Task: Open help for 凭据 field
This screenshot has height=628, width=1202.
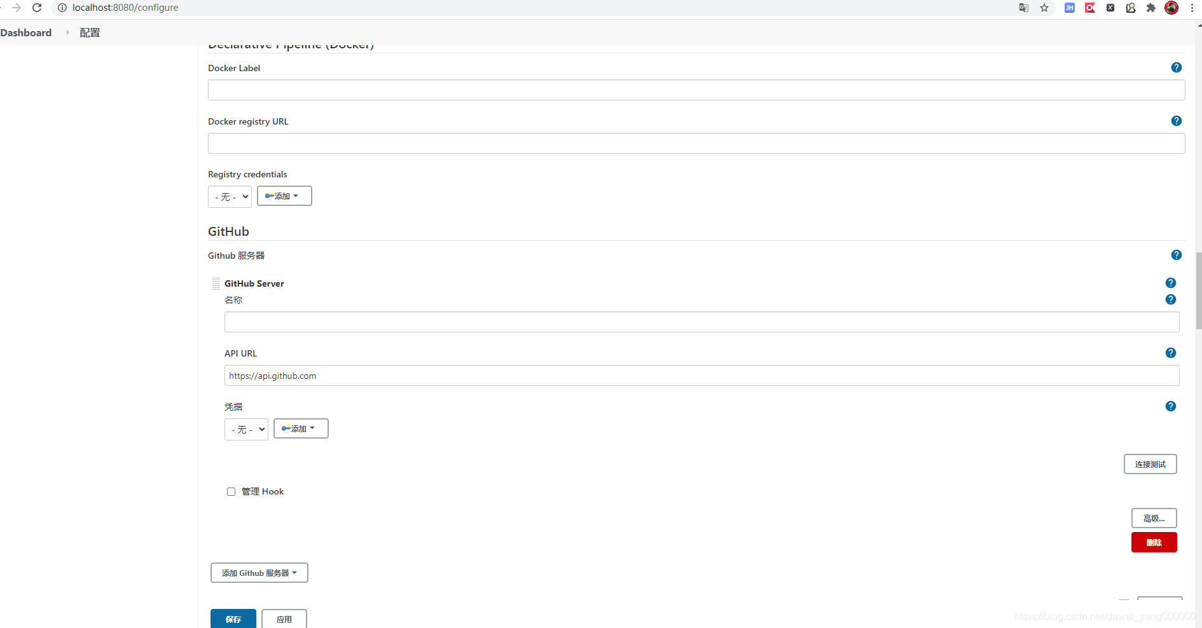Action: pos(1170,406)
